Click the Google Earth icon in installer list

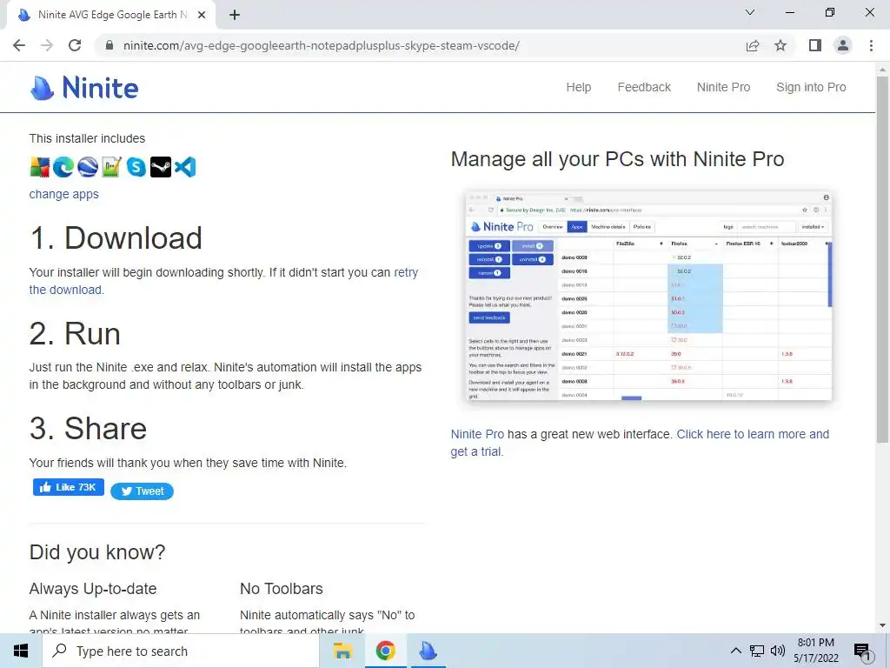(88, 167)
